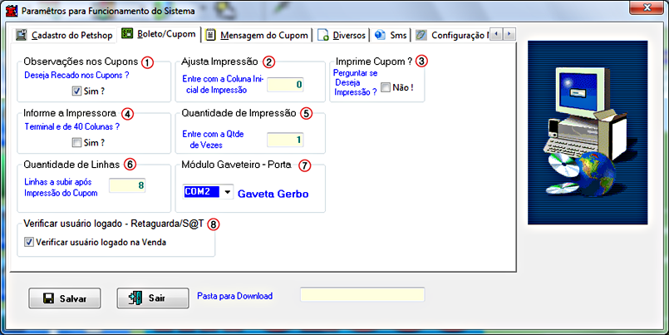
Task: Toggle 'Verificar usuário logado na Venda' checkbox
Action: pyautogui.click(x=29, y=243)
